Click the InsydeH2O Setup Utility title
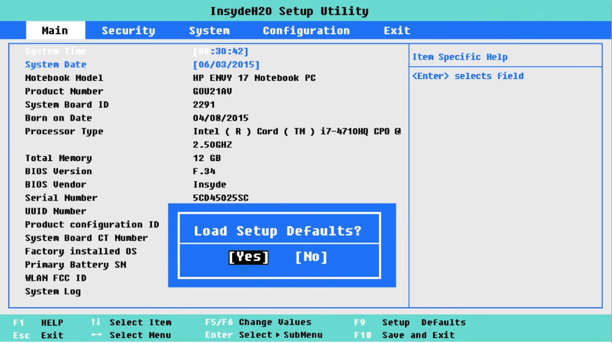This screenshot has width=612, height=343. pos(289,11)
